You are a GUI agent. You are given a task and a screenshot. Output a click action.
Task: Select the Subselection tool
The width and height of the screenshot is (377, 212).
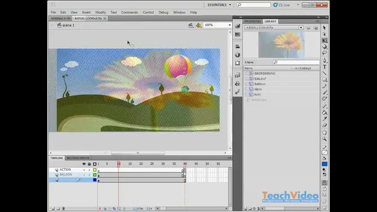coord(325,34)
